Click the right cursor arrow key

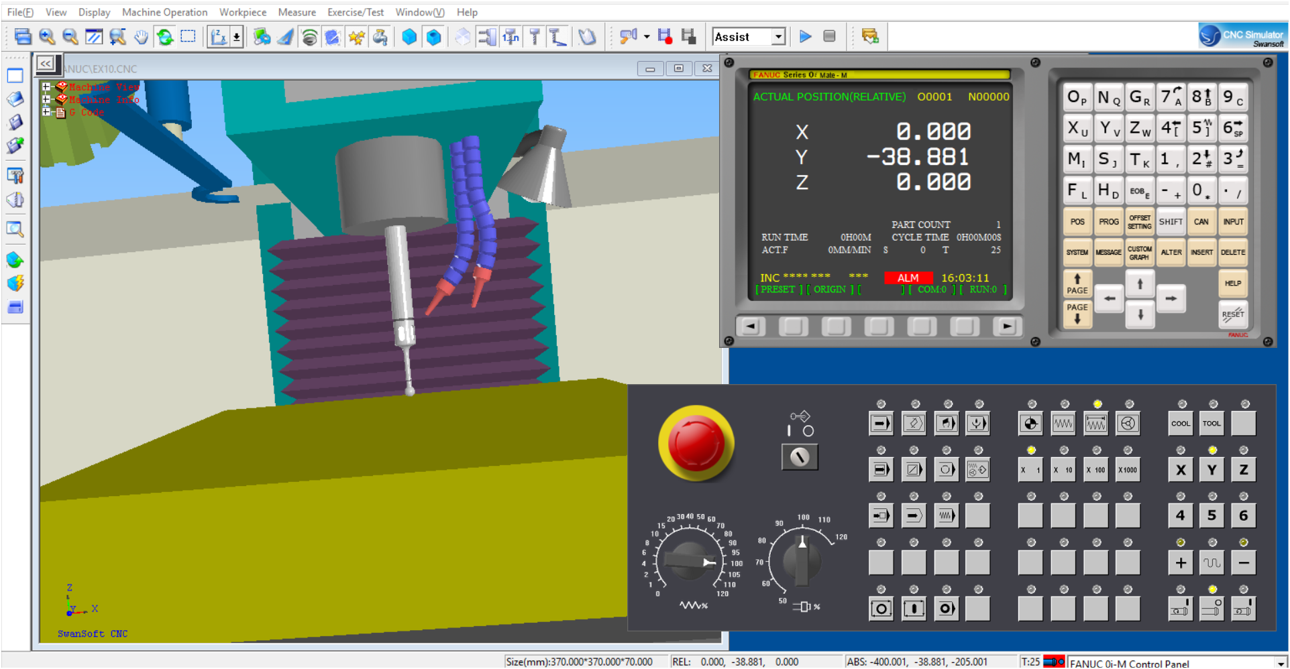point(1171,299)
